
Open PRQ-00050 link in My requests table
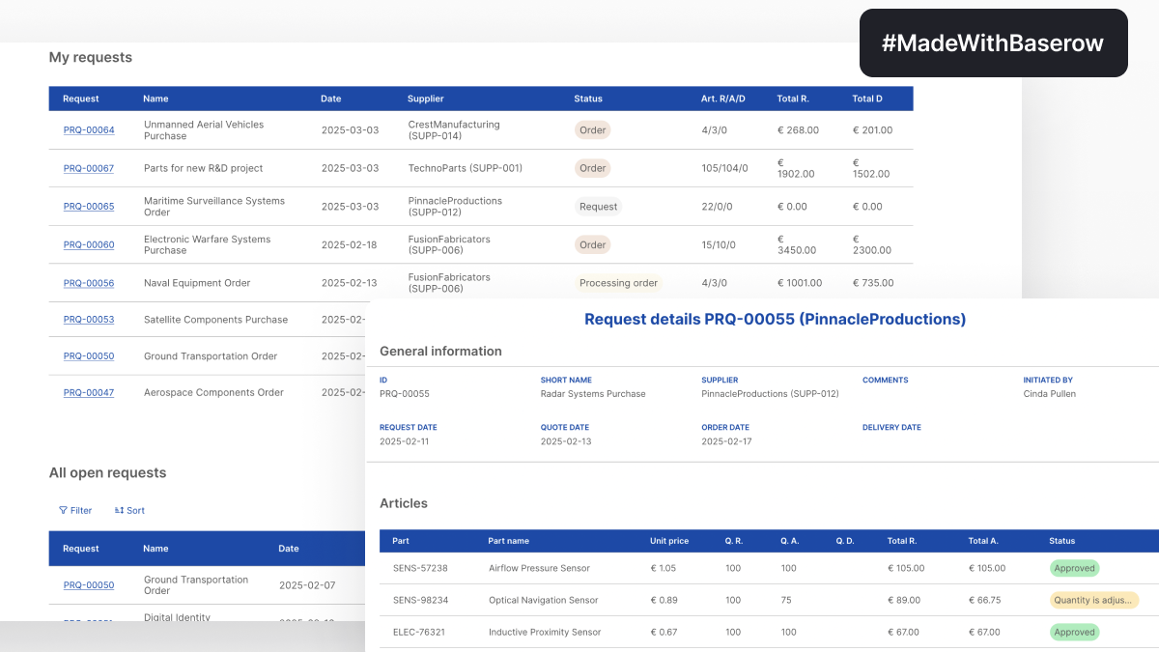coord(89,356)
